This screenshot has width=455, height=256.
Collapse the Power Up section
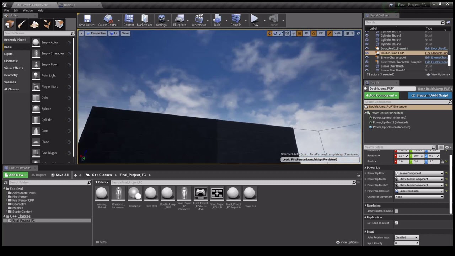click(365, 168)
